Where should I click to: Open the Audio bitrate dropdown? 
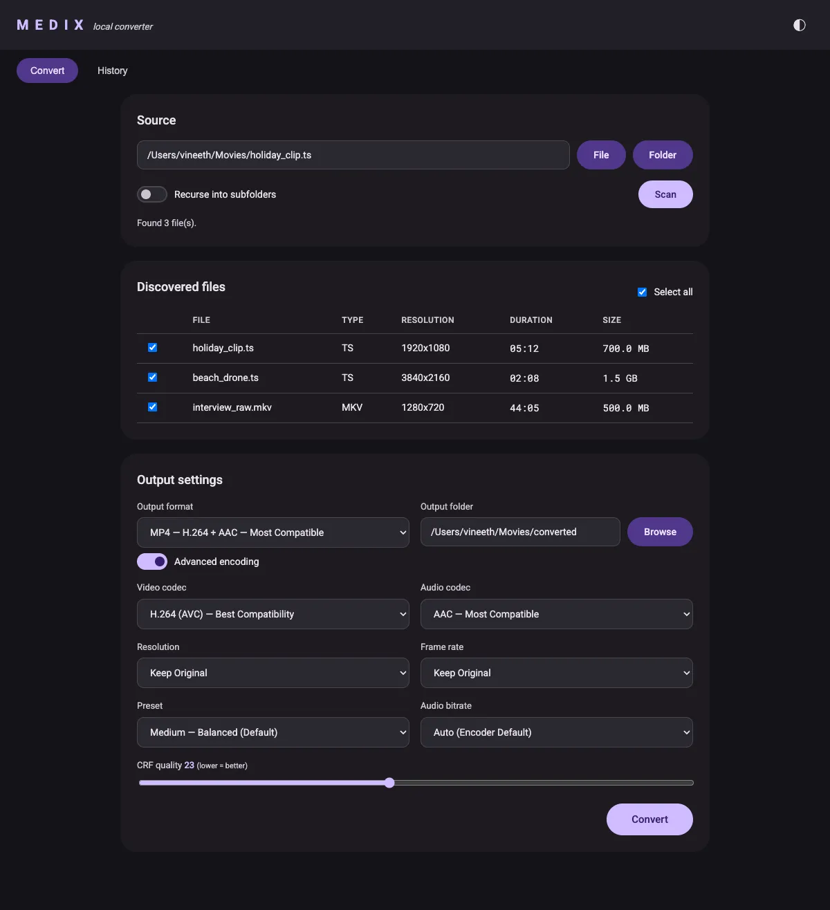point(557,732)
